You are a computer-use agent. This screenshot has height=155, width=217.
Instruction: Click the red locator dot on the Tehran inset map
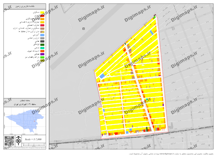[34, 121]
